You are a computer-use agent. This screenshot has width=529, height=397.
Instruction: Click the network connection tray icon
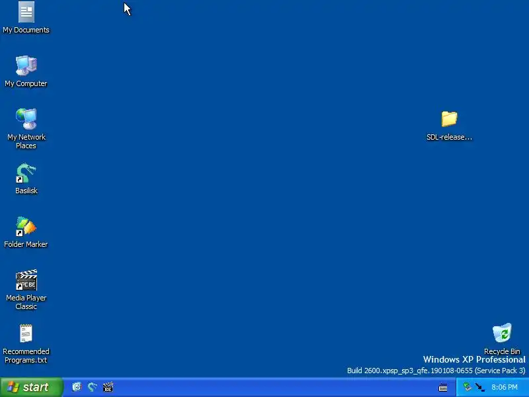480,387
